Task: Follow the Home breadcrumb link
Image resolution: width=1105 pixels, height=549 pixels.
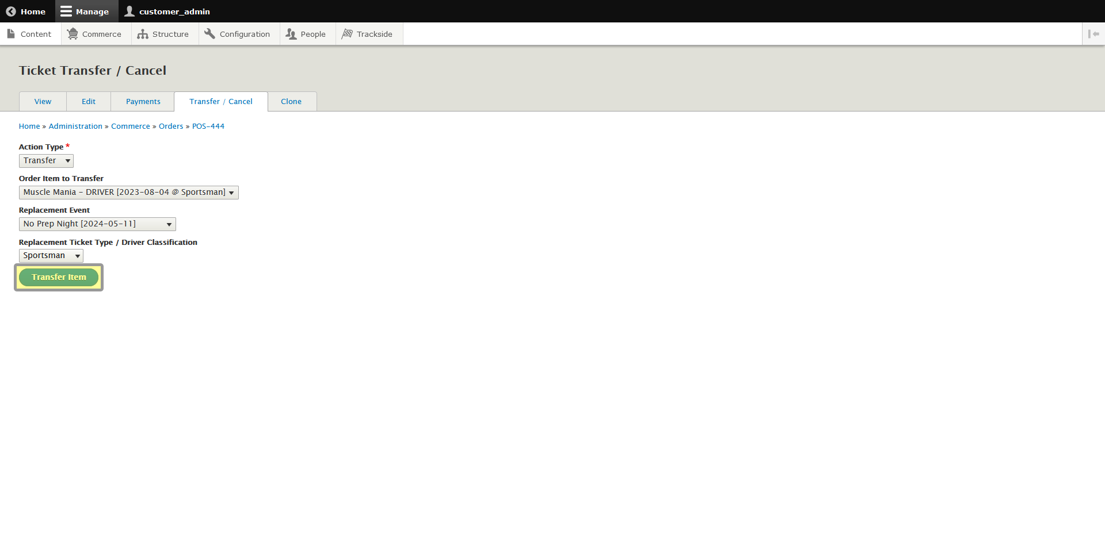Action: point(29,126)
